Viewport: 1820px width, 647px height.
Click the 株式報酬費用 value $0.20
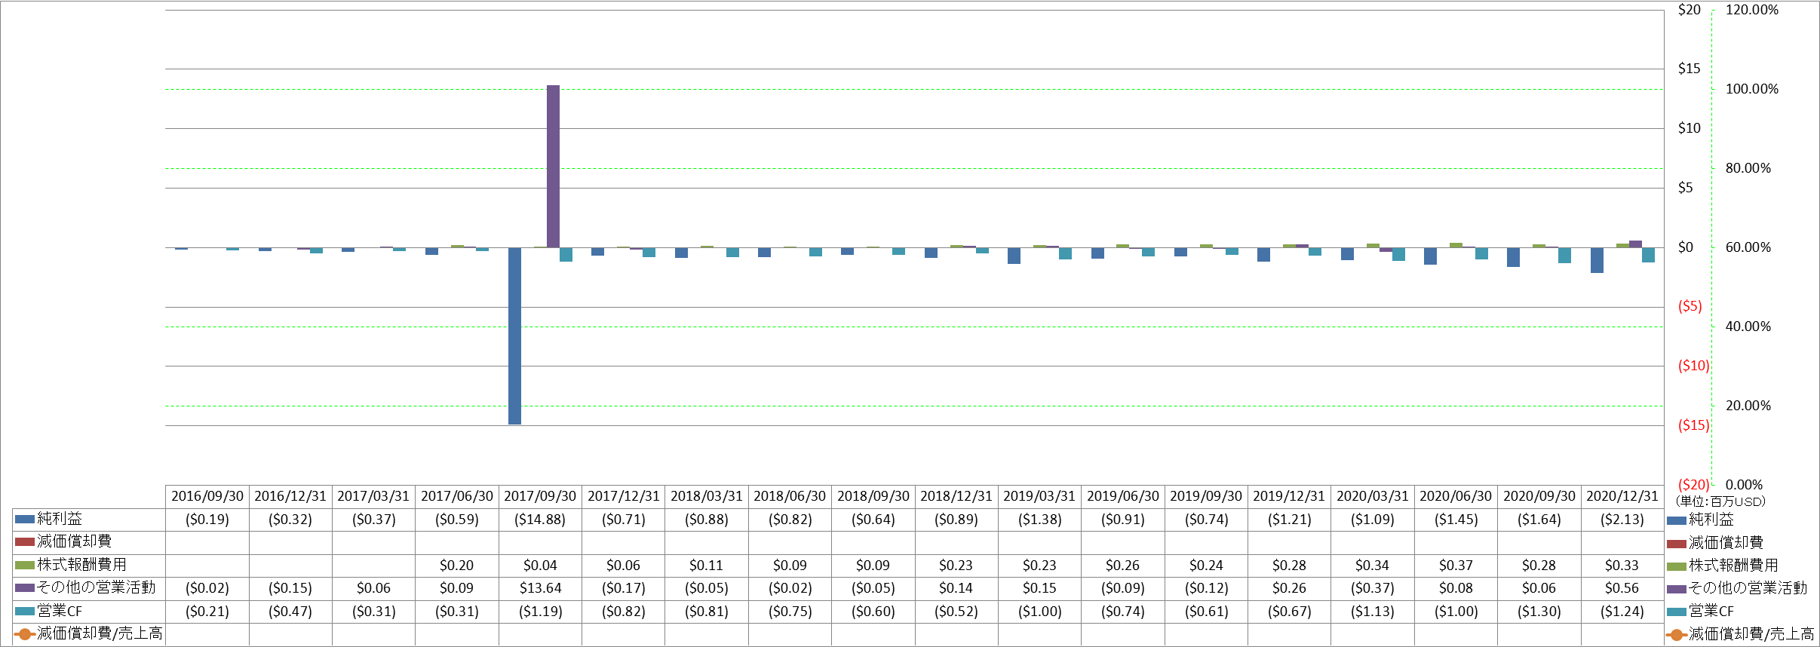pyautogui.click(x=457, y=566)
